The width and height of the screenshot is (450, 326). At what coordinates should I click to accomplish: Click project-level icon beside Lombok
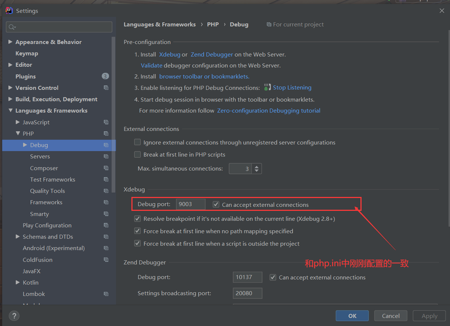[x=106, y=294]
